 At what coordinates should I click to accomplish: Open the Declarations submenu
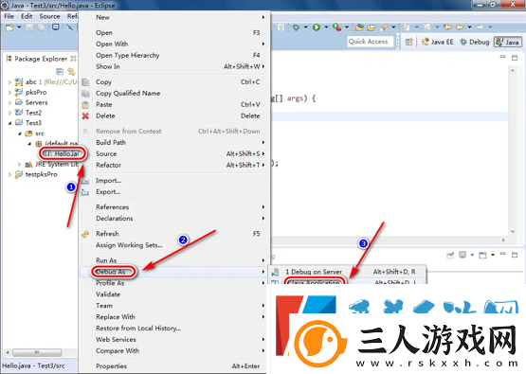click(173, 219)
